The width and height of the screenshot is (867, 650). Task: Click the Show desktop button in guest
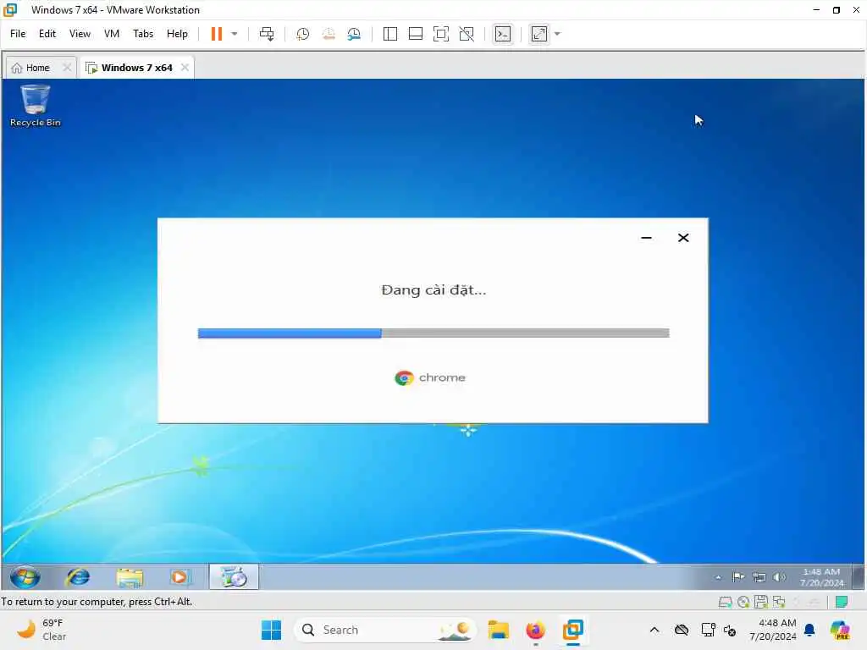click(859, 577)
